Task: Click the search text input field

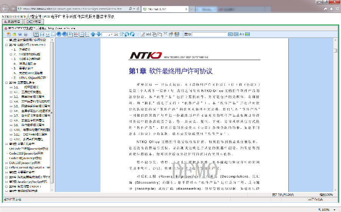Action: [x=209, y=34]
